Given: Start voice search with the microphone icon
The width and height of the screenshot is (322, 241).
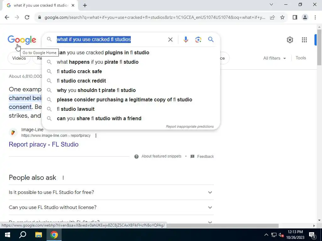Looking at the screenshot, I should 186,40.
